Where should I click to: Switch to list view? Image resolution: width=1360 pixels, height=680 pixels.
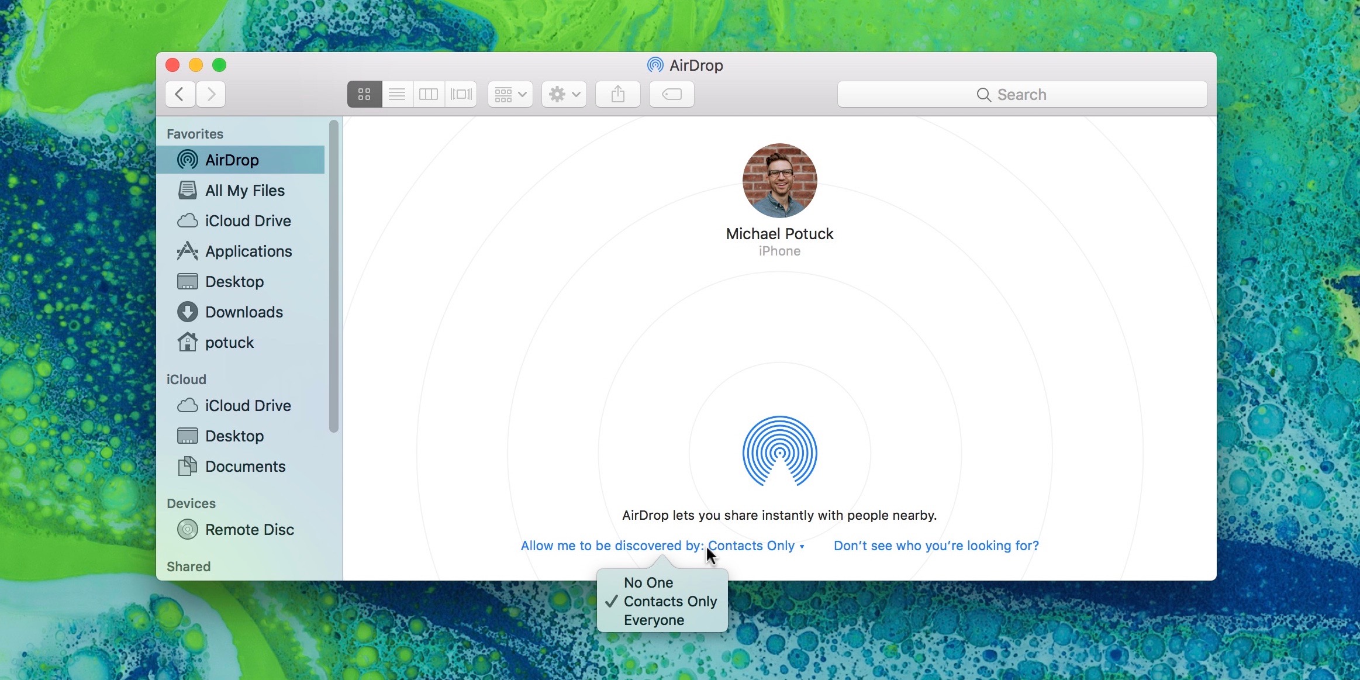(397, 94)
